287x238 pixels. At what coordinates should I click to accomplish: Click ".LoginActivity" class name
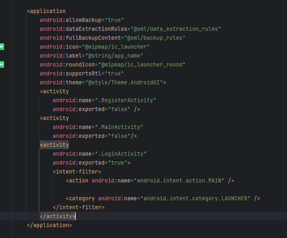121,154
